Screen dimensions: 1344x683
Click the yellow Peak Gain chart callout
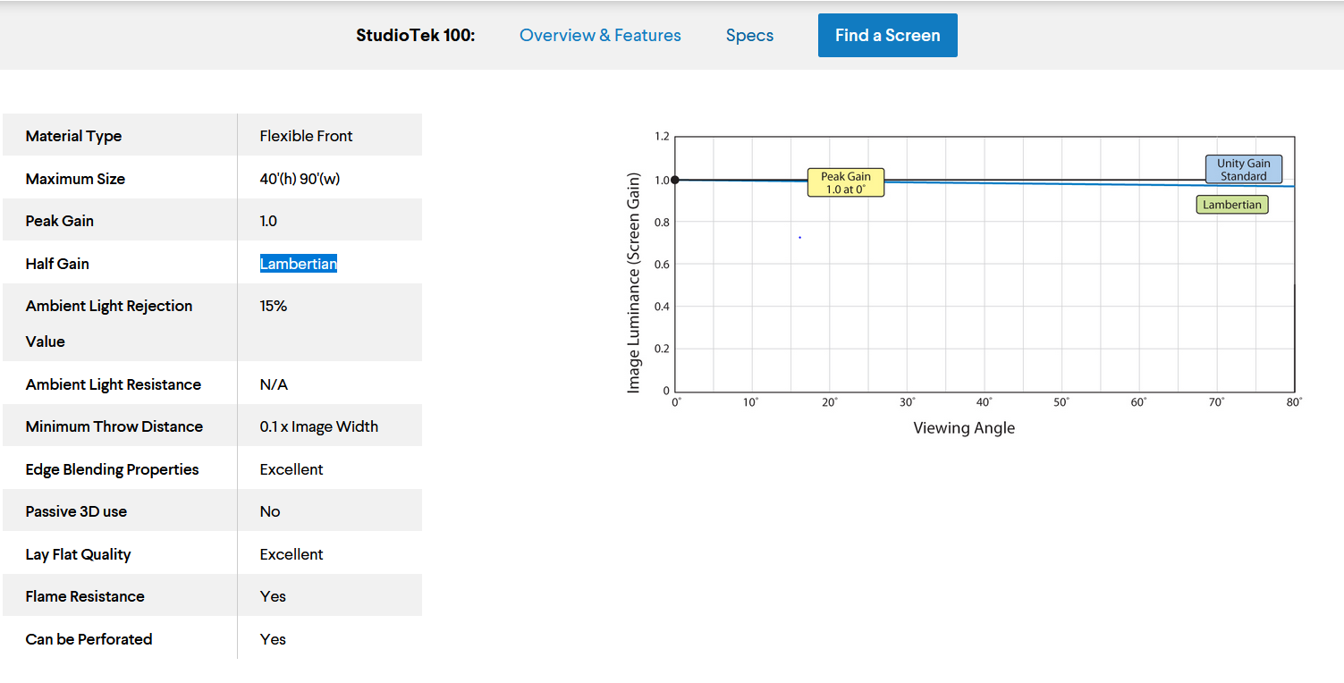(x=846, y=182)
